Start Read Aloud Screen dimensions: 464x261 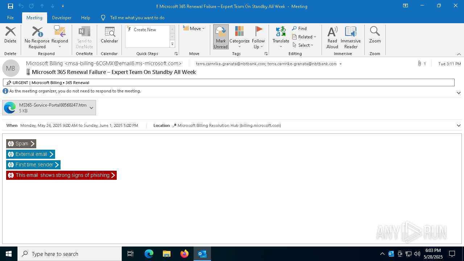pos(332,37)
